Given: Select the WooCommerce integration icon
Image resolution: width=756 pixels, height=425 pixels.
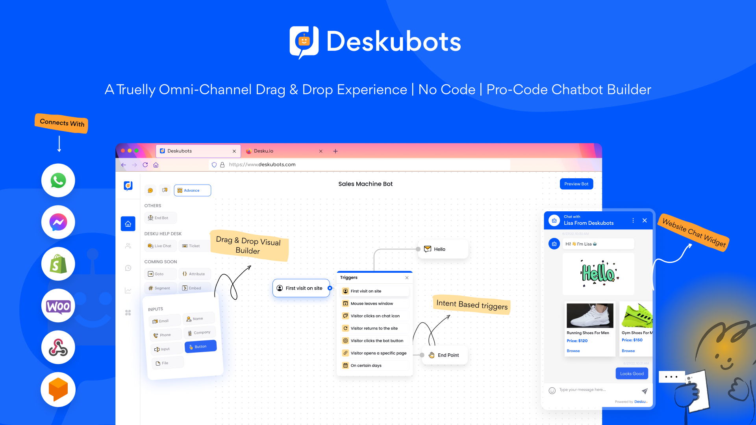Looking at the screenshot, I should (57, 306).
